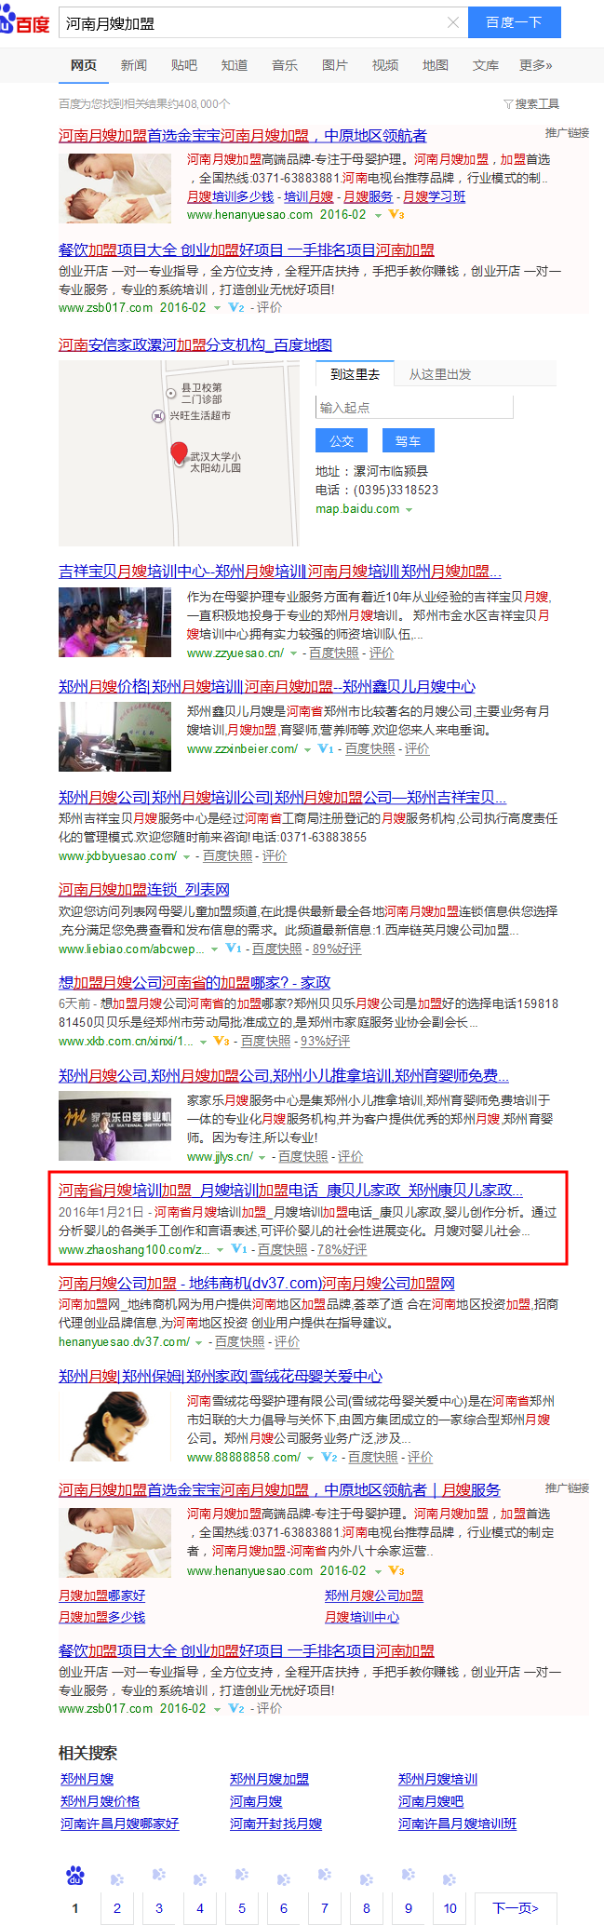The image size is (604, 1925).
Task: Switch to the 新闻 tab
Action: [134, 65]
